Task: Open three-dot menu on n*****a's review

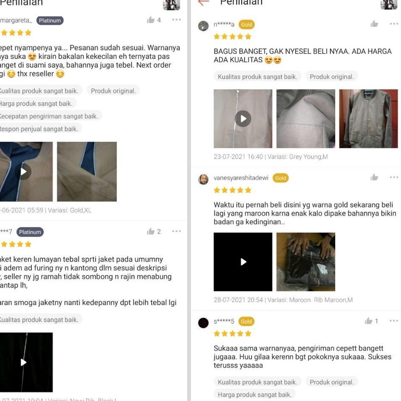Action: [x=394, y=24]
